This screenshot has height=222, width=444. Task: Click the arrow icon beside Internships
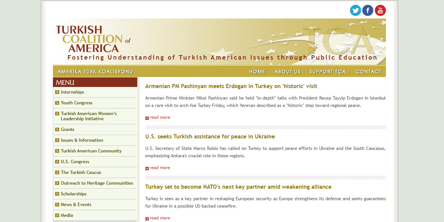57,92
